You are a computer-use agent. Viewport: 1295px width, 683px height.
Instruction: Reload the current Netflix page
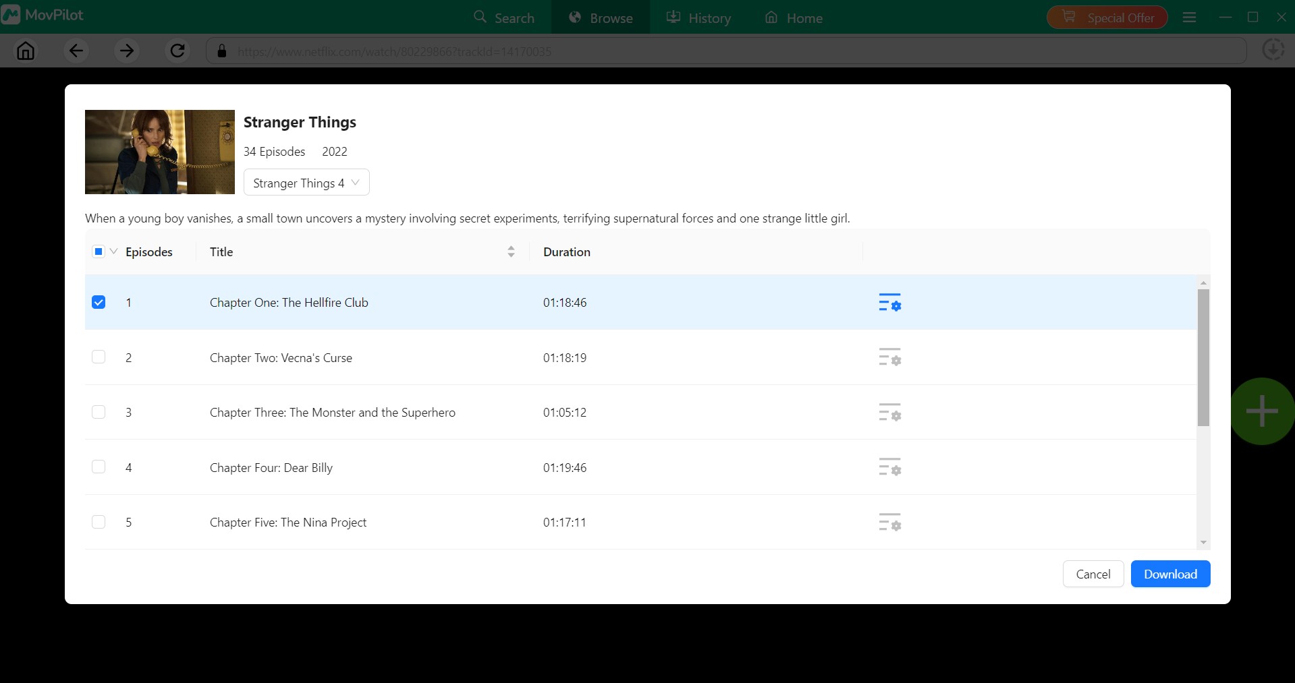coord(177,51)
